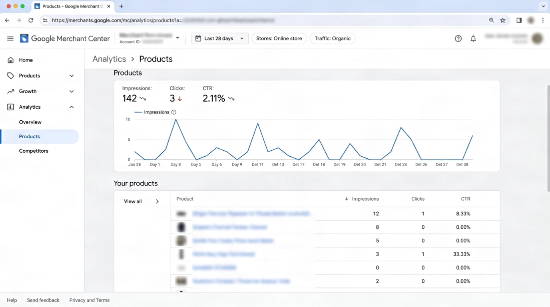Click the 142 impressions total
This screenshot has width=550, height=307.
click(130, 98)
